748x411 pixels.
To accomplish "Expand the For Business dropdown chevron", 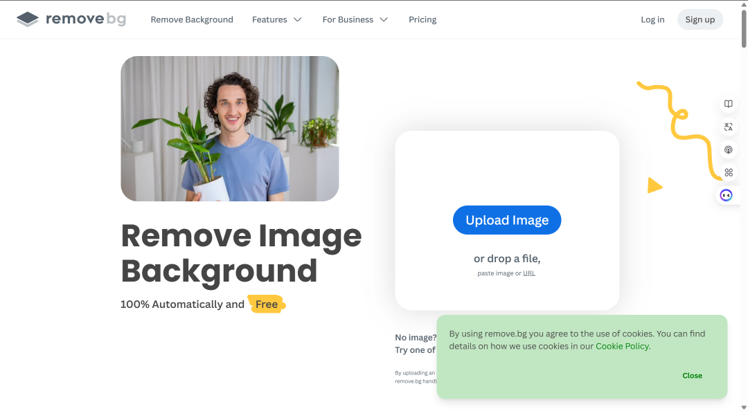I will (x=384, y=19).
